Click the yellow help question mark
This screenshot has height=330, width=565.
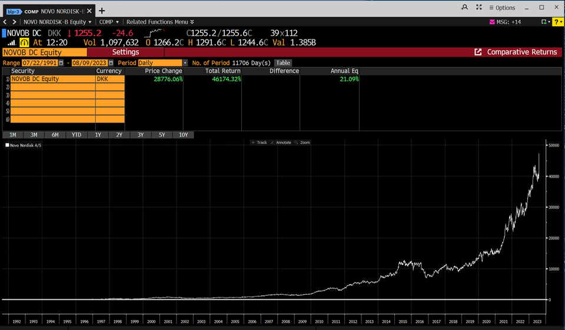pos(557,22)
